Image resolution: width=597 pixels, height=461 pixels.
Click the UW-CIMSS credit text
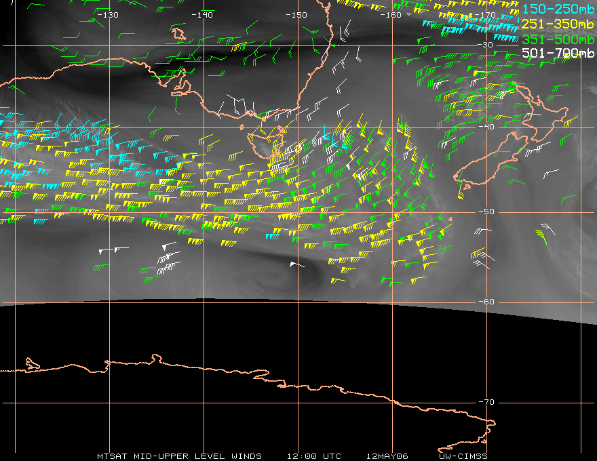[464, 456]
